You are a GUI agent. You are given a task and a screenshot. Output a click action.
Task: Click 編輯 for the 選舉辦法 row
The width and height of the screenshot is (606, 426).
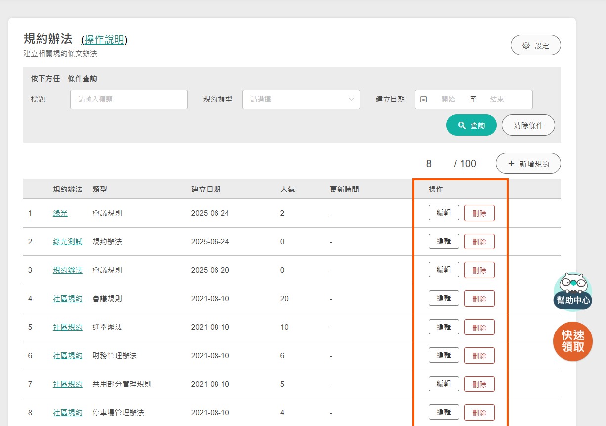[443, 327]
